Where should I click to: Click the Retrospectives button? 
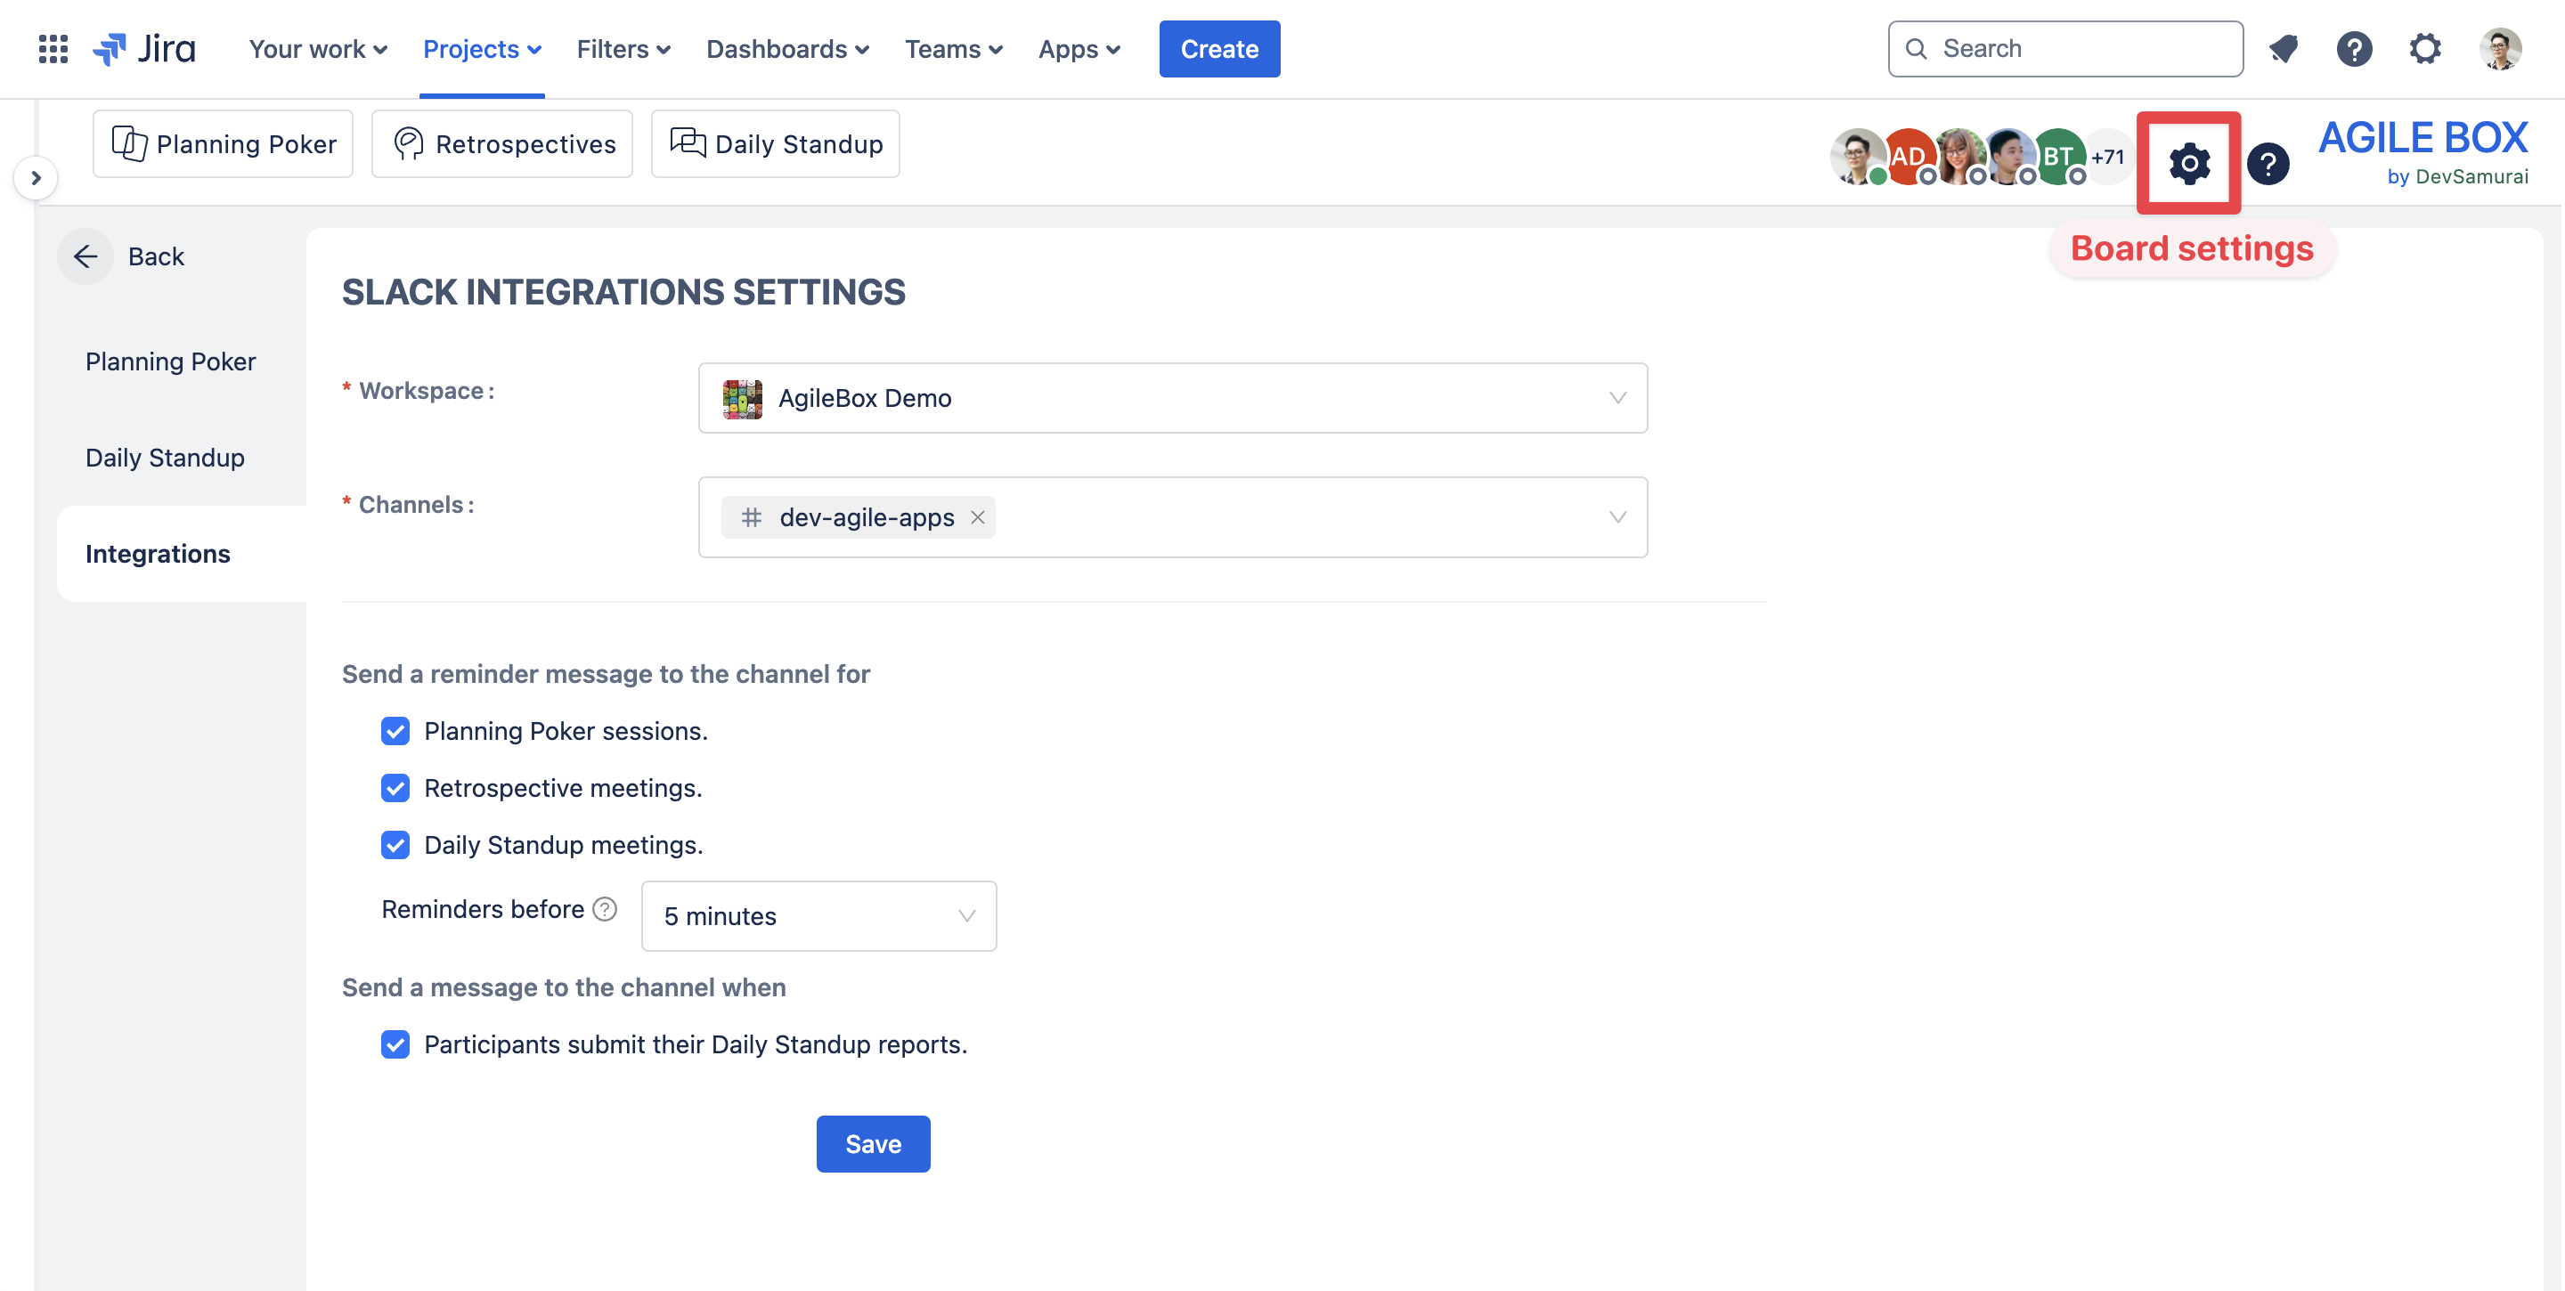[x=503, y=144]
